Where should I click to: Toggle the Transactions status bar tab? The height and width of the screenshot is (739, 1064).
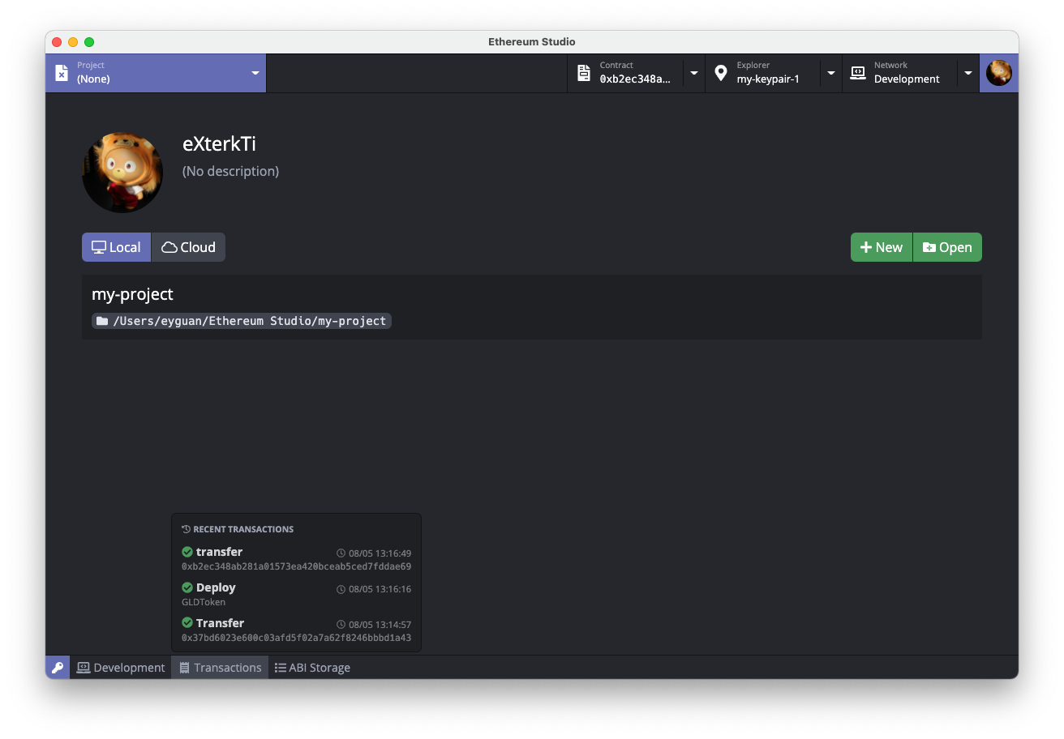[x=220, y=668]
